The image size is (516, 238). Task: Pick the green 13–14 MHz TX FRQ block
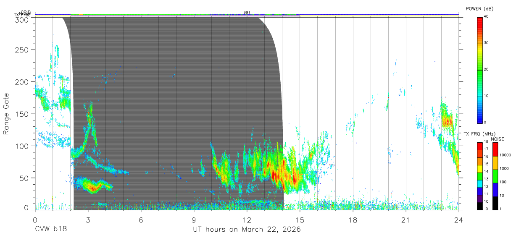pos(480,176)
